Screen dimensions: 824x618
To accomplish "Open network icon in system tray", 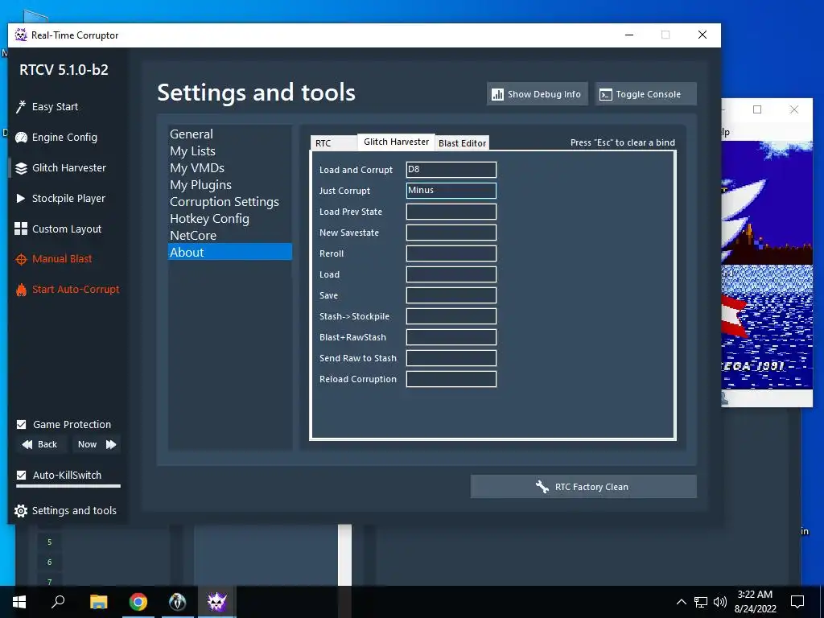I will [701, 602].
